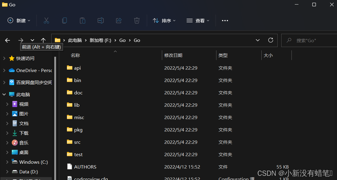
Task: Go up one folder level arrow
Action: pos(43,40)
